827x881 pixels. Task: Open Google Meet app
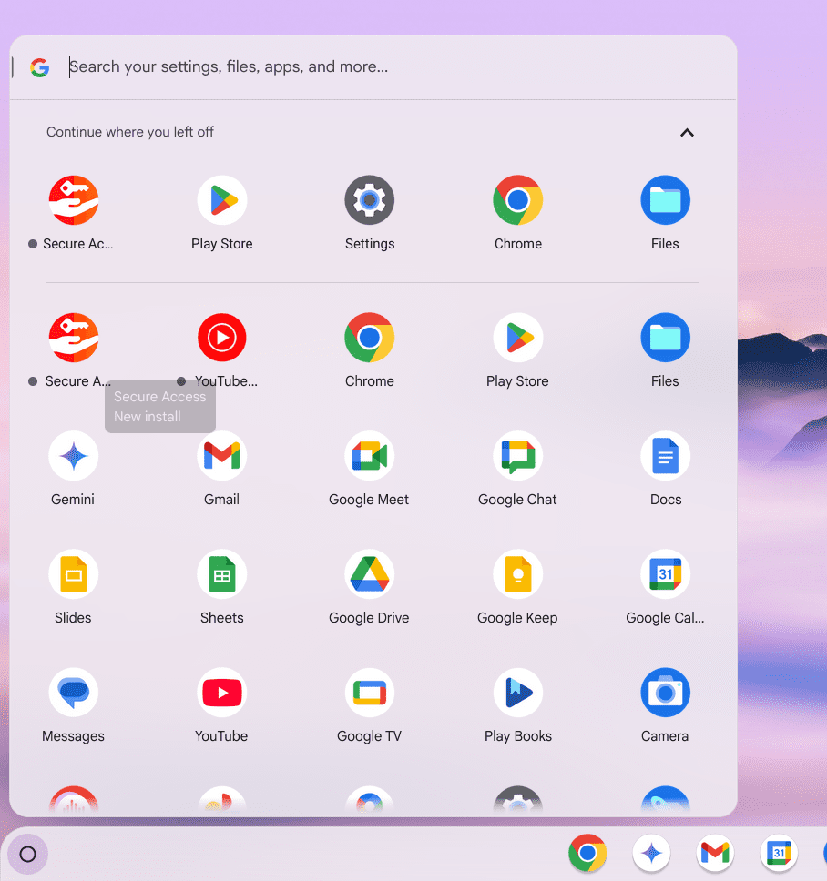pyautogui.click(x=369, y=457)
